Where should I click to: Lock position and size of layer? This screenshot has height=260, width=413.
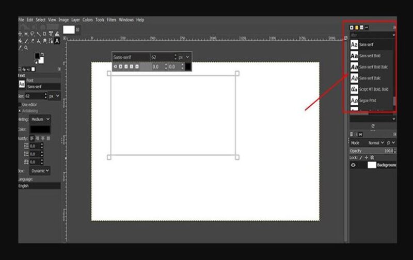tap(366, 158)
